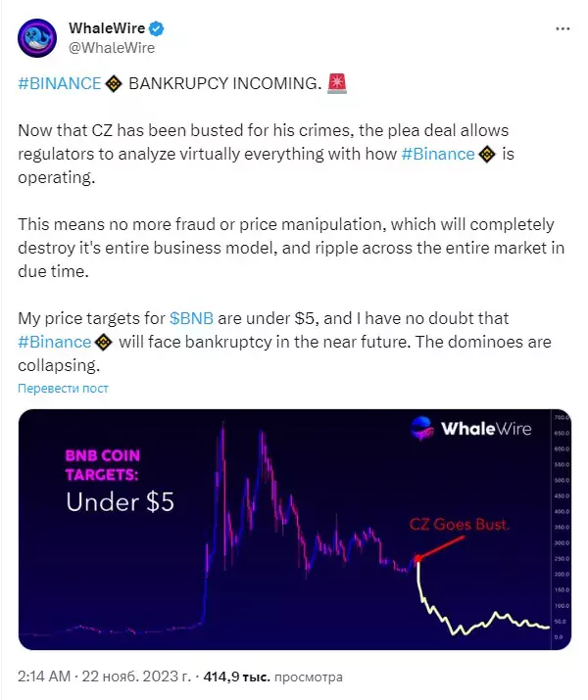Click the WhaleWire display name
Screen dimensions: 588x700
pyautogui.click(x=107, y=28)
